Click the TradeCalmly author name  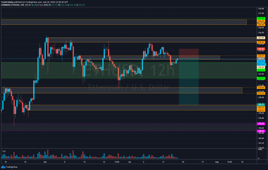click(x=7, y=2)
